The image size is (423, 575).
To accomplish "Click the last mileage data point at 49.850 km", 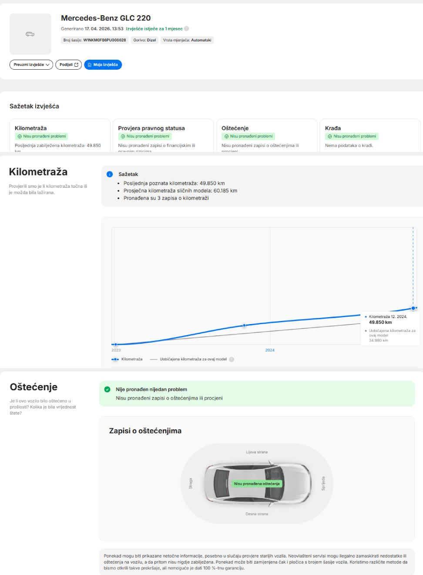I will click(413, 308).
